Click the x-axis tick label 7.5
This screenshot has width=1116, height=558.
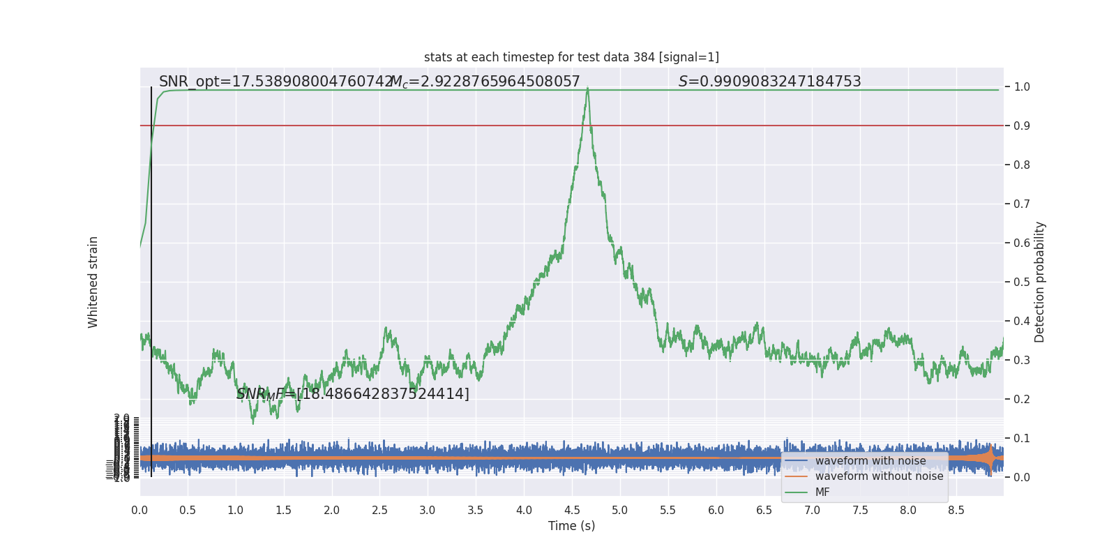point(860,511)
